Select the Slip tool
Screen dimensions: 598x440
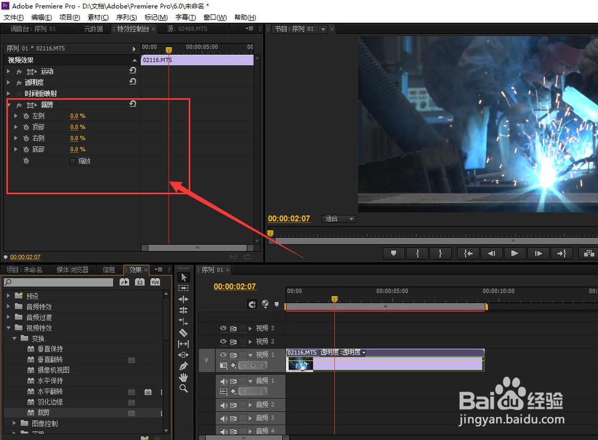[184, 344]
